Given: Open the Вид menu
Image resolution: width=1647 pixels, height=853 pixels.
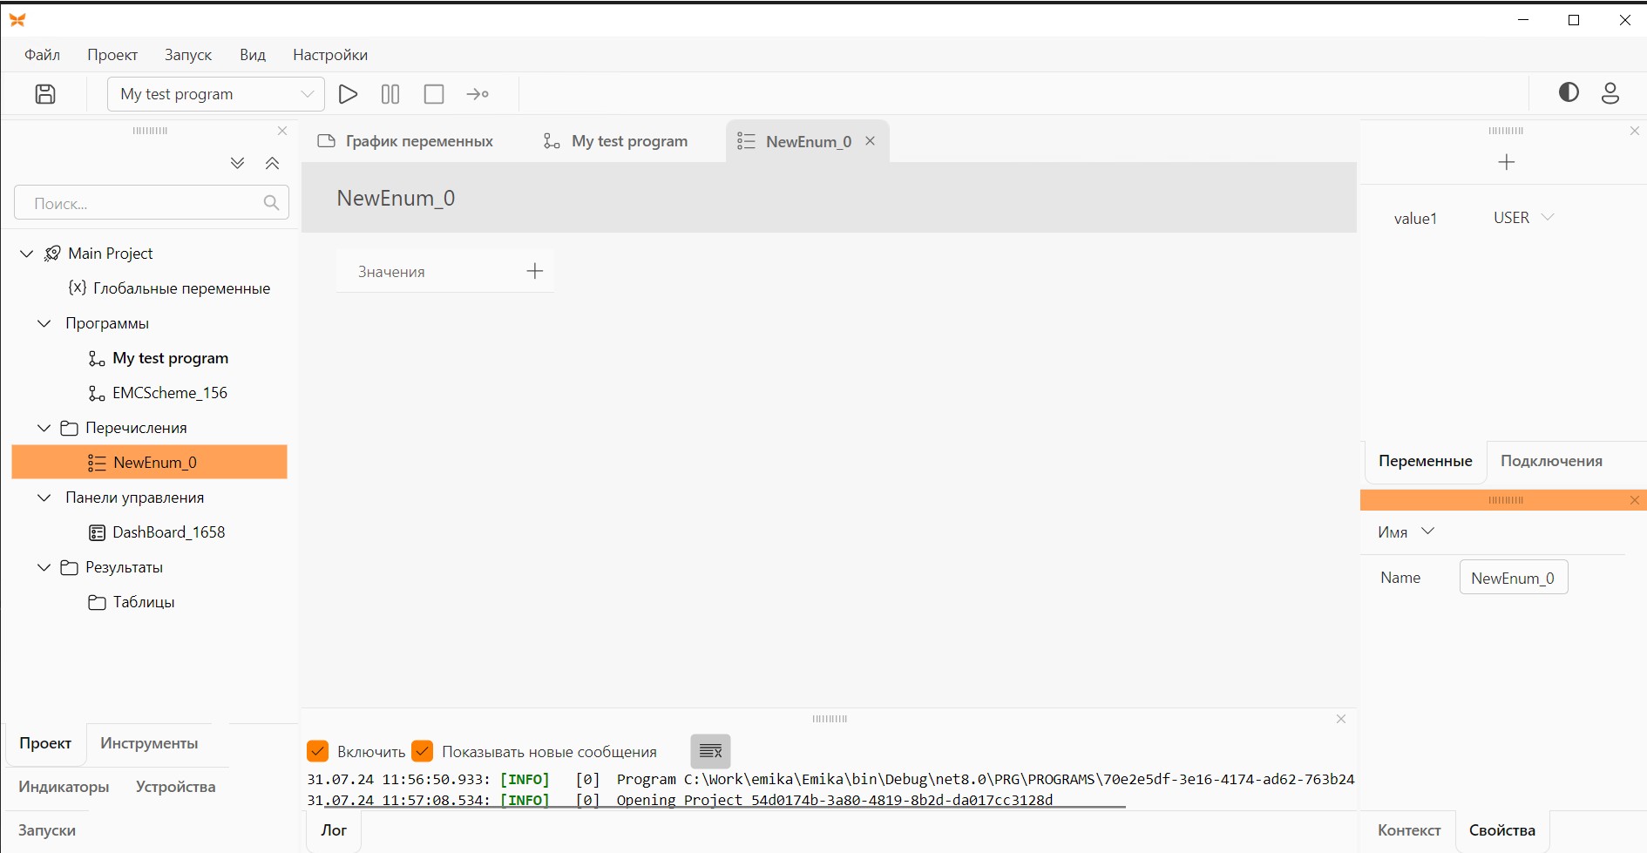Looking at the screenshot, I should (253, 55).
